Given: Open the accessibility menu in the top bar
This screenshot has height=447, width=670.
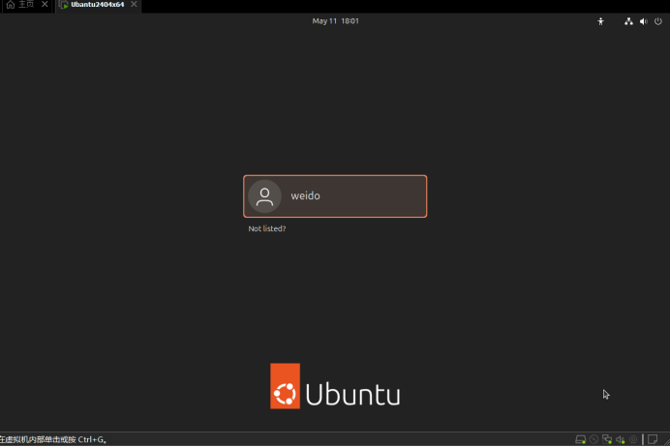Looking at the screenshot, I should coord(601,21).
